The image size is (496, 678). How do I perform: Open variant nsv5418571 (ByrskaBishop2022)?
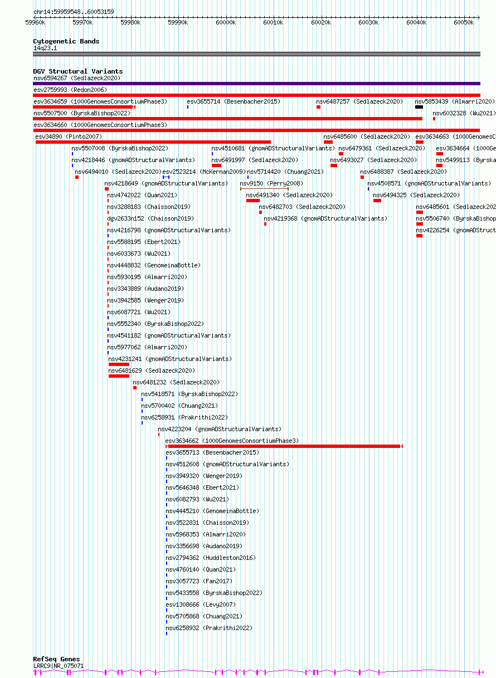189,394
